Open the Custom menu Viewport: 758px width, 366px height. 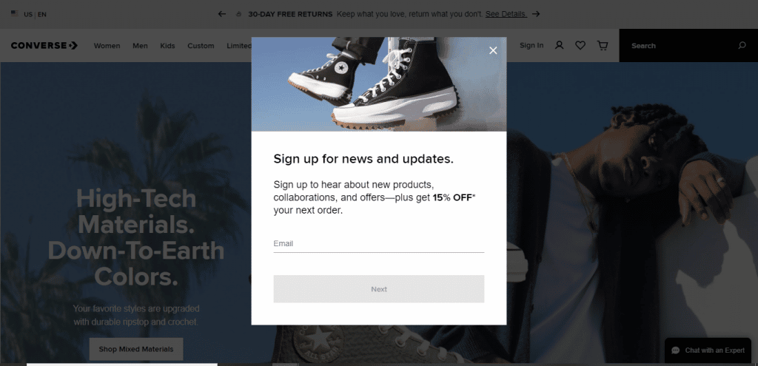(201, 46)
